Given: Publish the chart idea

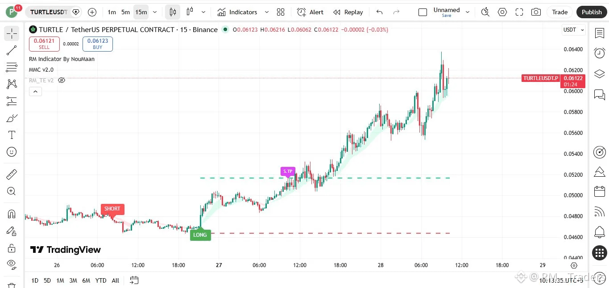Looking at the screenshot, I should click(x=592, y=12).
